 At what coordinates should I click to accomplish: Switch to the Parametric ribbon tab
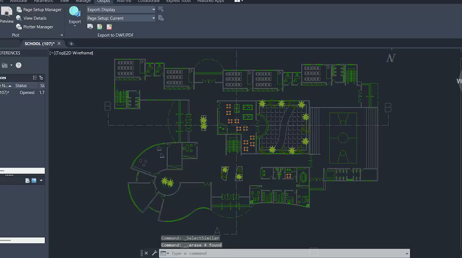pos(44,1)
